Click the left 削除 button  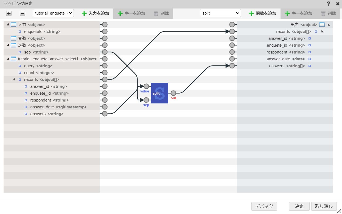[x=161, y=13]
